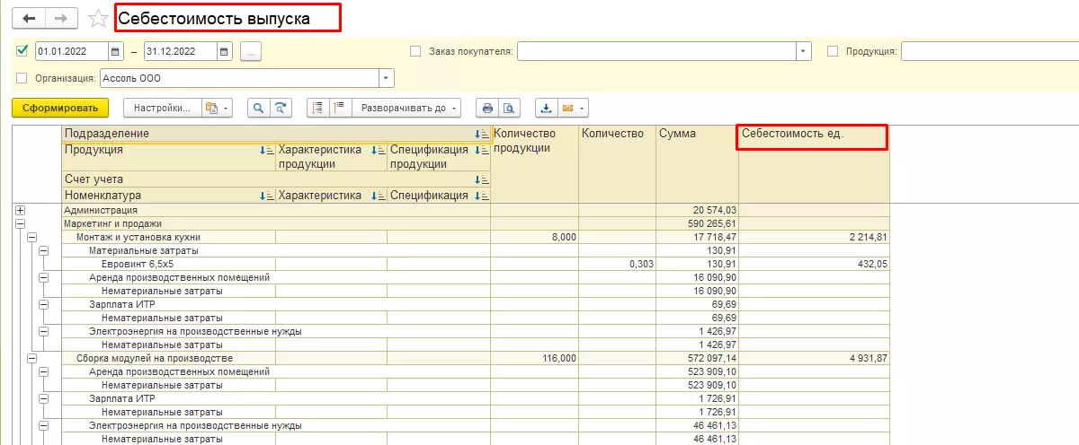Screen dimensions: 1079x445
Task: Open calendar for start date 01.01.2022
Action: (116, 51)
